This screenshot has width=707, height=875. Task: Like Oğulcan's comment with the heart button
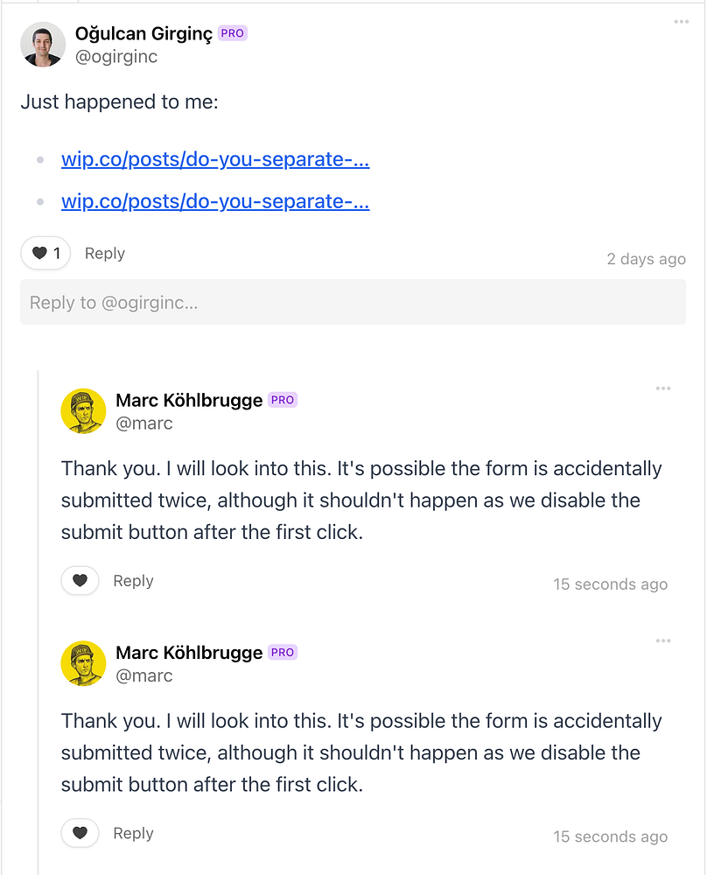point(45,254)
